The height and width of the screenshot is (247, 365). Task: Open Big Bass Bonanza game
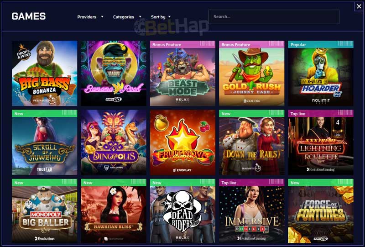(x=44, y=74)
